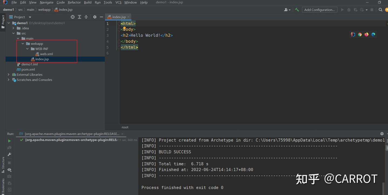Click the green Build Project hammer icon
Viewport: 388px width, 195px height.
[297, 10]
